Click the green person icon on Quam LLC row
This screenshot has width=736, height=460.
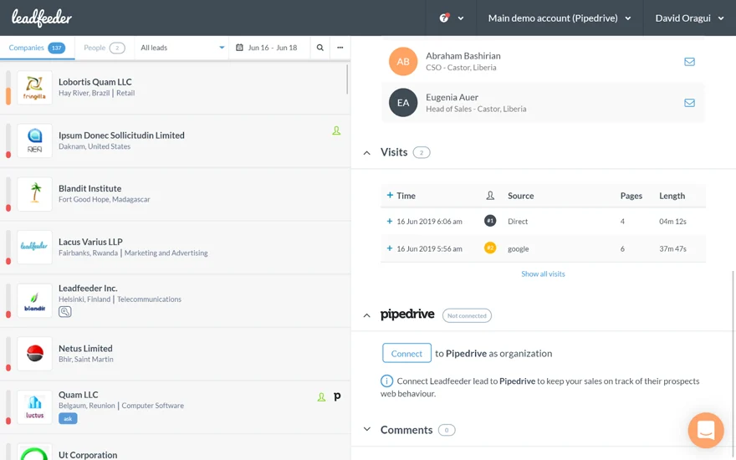[x=321, y=397]
